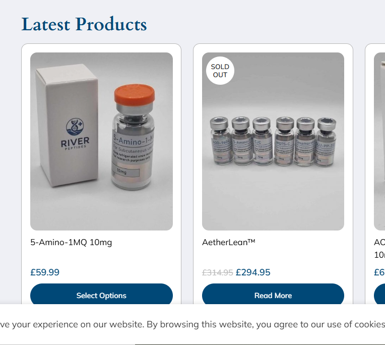Click the rightmost GLU-PP vial
This screenshot has height=345, width=385.
pos(326,142)
